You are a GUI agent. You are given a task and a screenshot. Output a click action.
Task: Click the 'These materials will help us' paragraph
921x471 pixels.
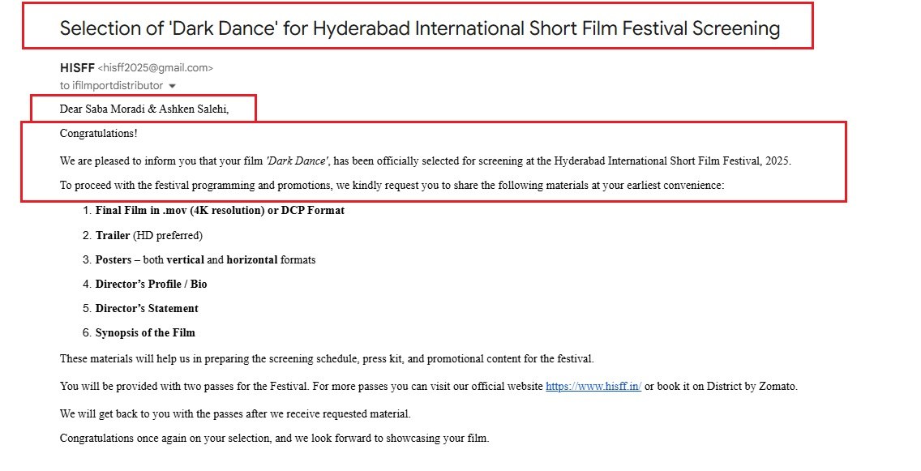tap(327, 358)
